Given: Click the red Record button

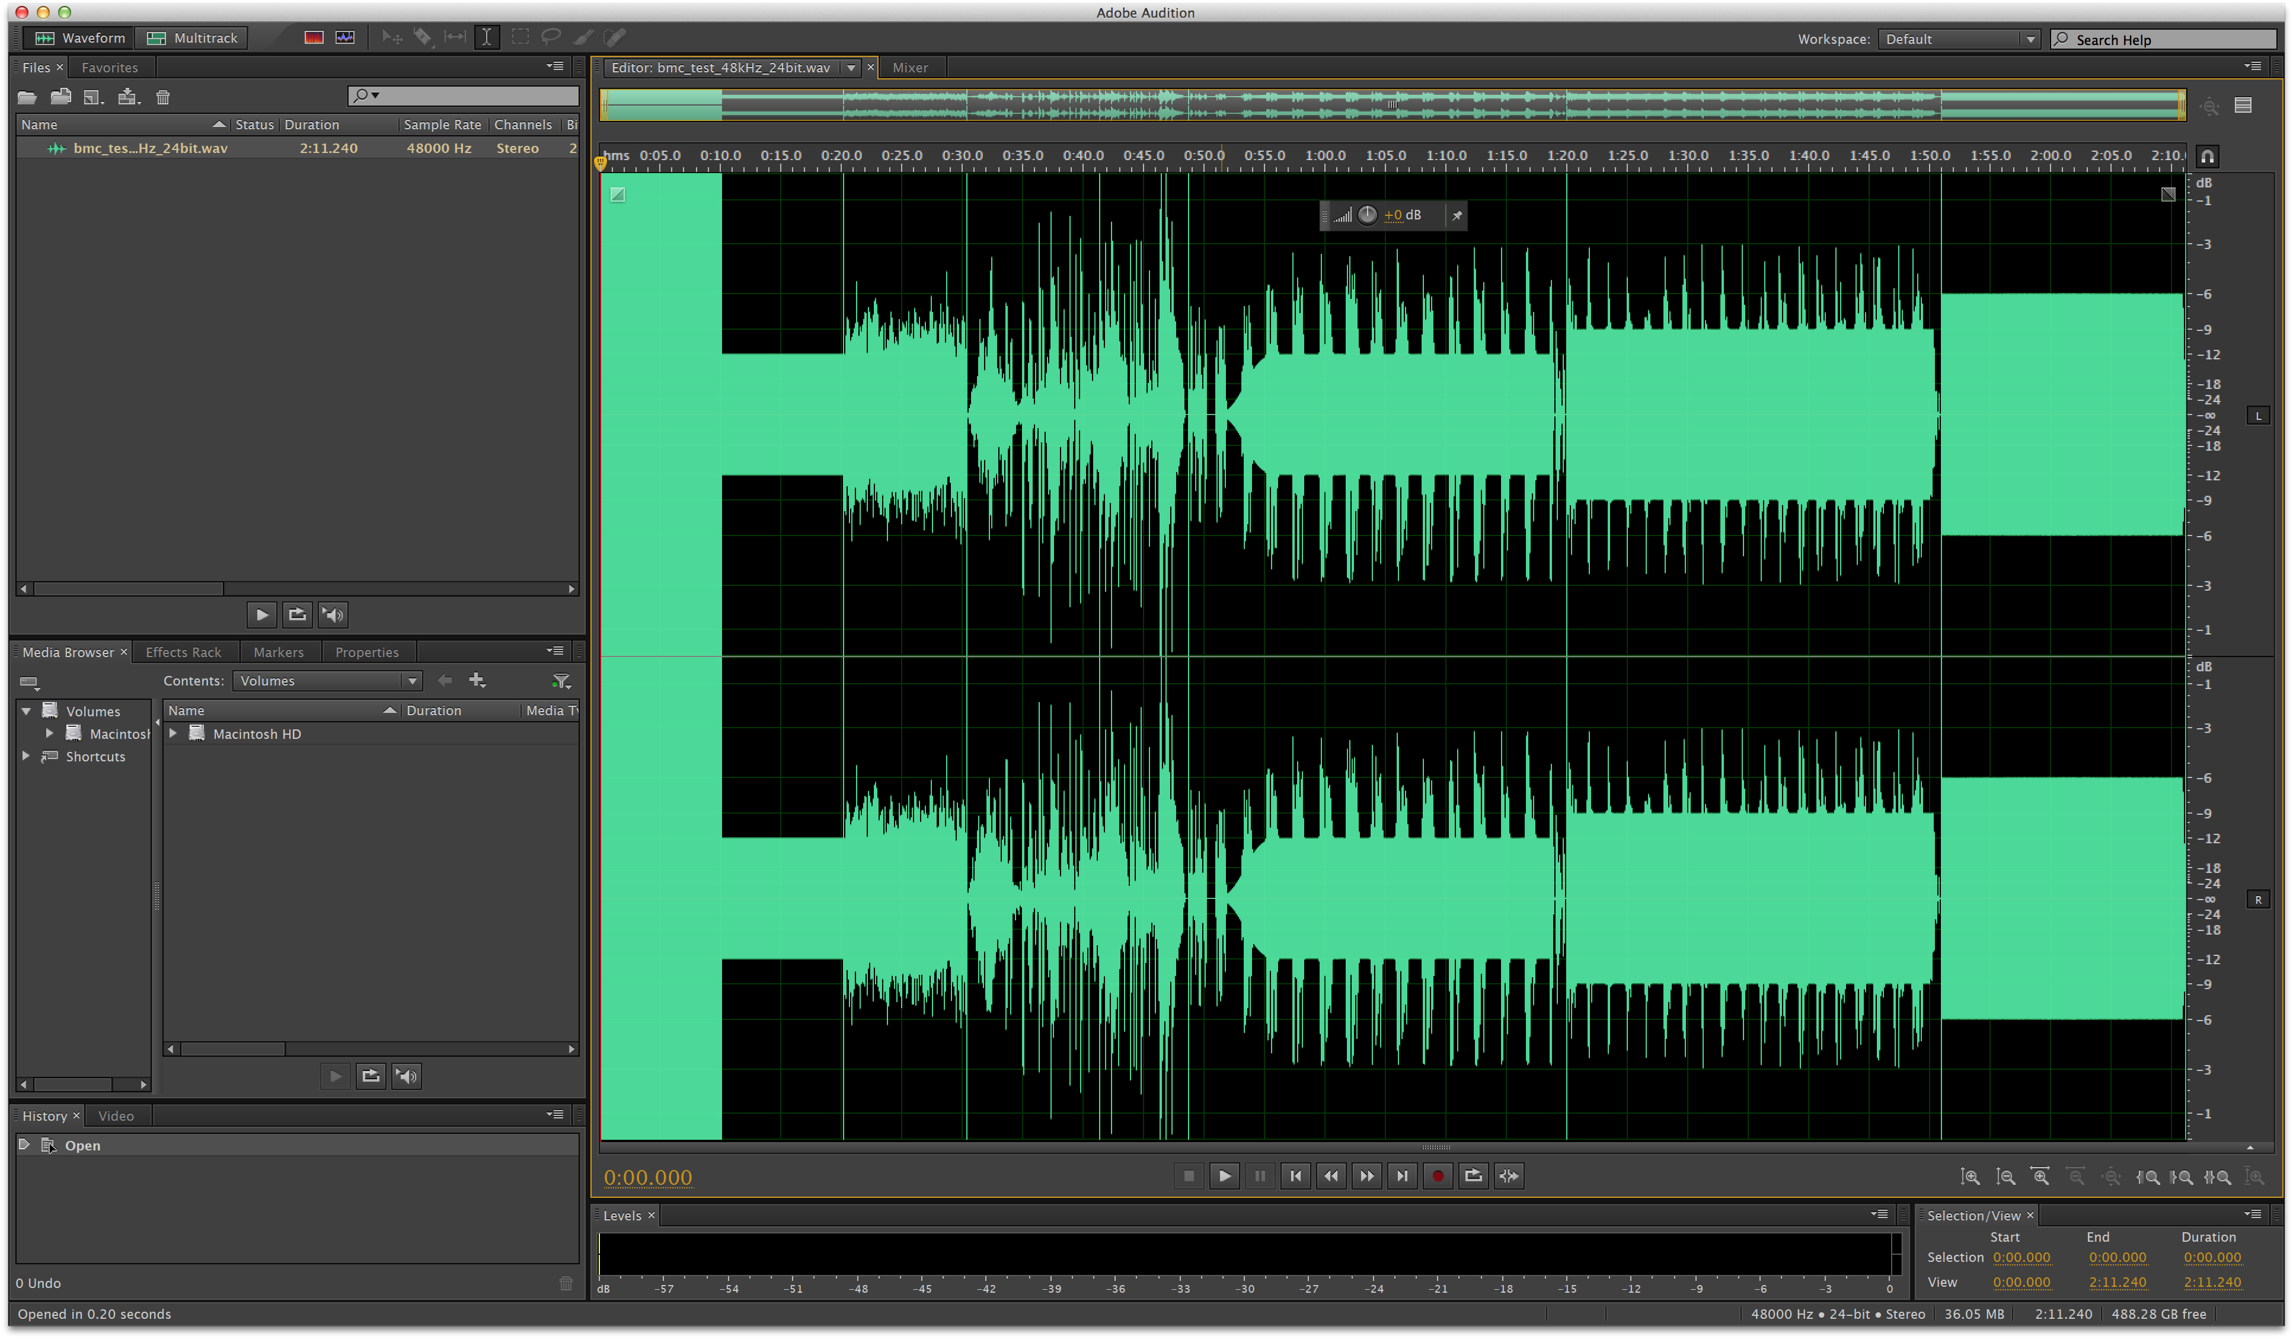Looking at the screenshot, I should coord(1438,1177).
